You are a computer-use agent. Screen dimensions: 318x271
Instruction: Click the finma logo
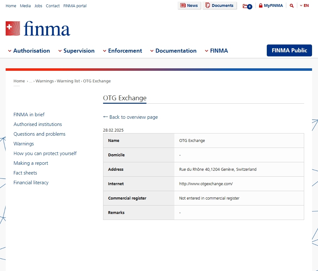38,29
